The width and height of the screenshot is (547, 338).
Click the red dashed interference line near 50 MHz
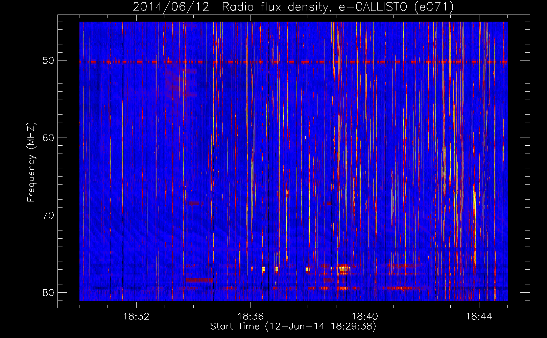point(293,62)
